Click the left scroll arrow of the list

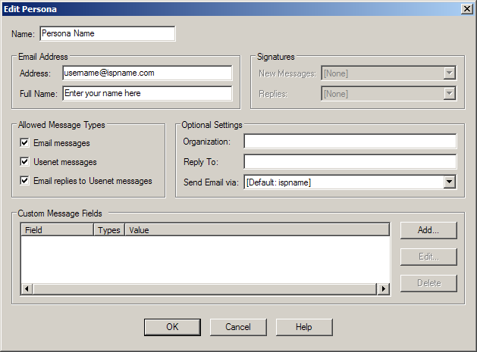(26, 288)
